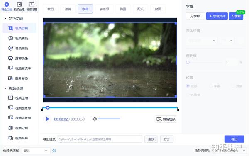This screenshot has width=249, height=156.
Task: Collapse the 特色功能 sidebar section
Action: pos(5,18)
